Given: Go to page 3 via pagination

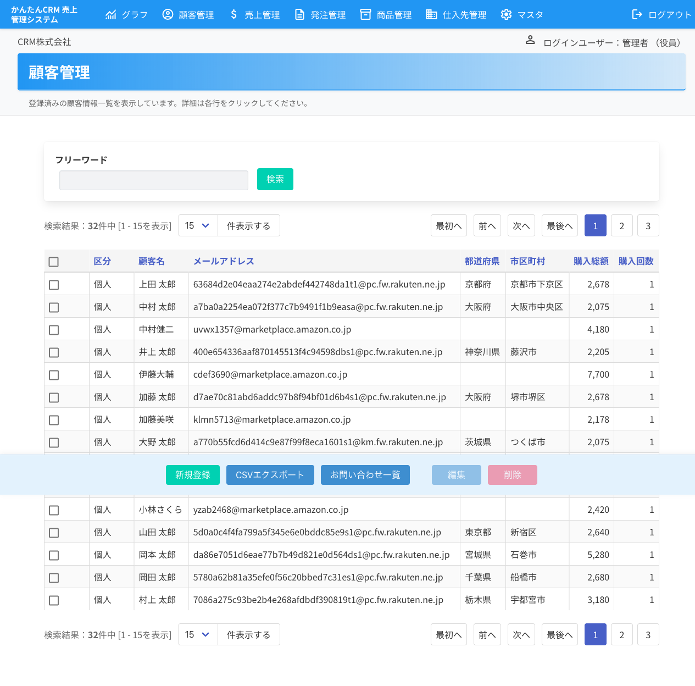Looking at the screenshot, I should click(x=648, y=225).
